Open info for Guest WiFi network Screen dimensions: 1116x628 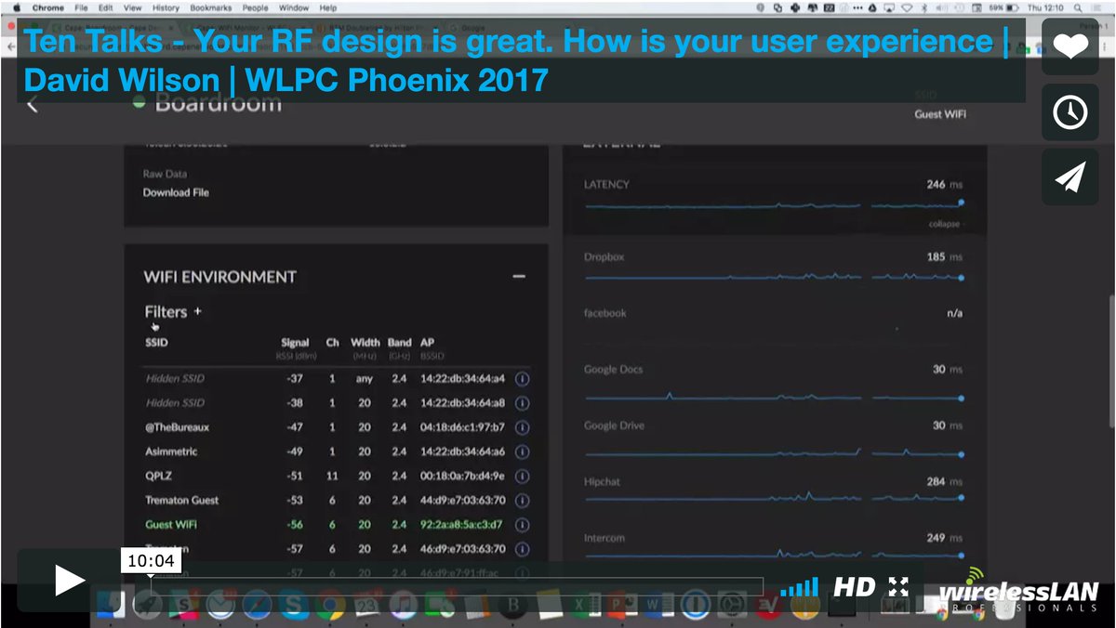pos(522,524)
